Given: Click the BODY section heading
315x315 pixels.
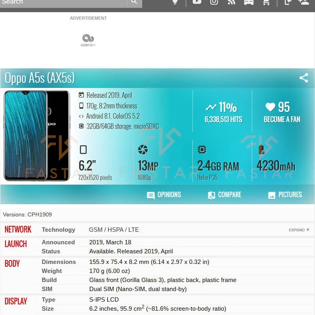Looking at the screenshot, I should pyautogui.click(x=12, y=264).
